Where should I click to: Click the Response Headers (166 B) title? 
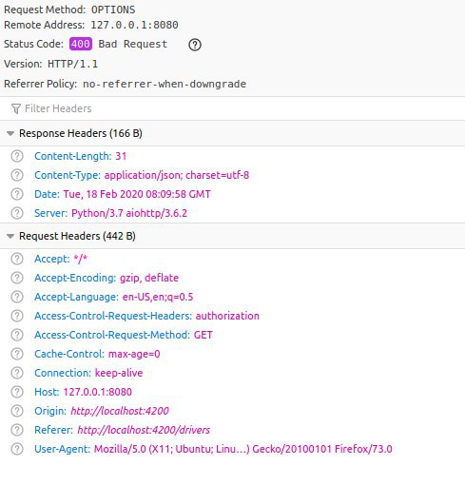click(x=81, y=133)
